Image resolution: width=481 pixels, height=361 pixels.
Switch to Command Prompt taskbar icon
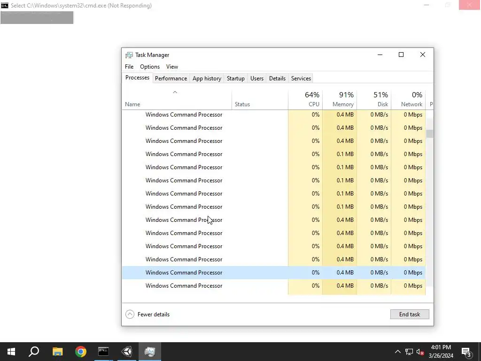(103, 352)
